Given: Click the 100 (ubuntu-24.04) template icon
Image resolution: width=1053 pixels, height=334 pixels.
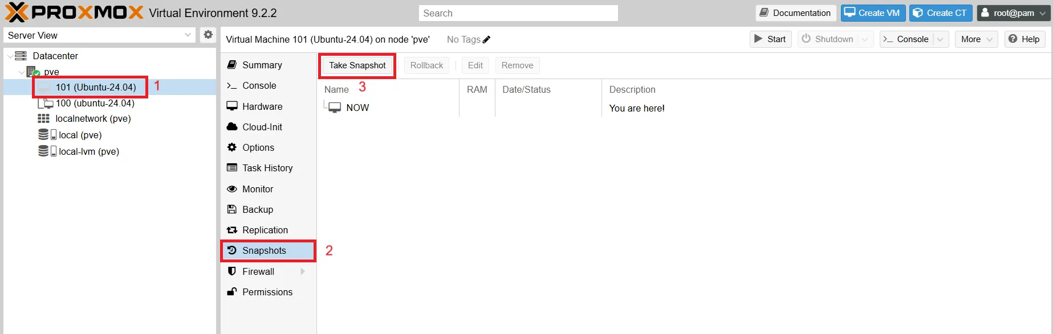Looking at the screenshot, I should click(x=45, y=103).
